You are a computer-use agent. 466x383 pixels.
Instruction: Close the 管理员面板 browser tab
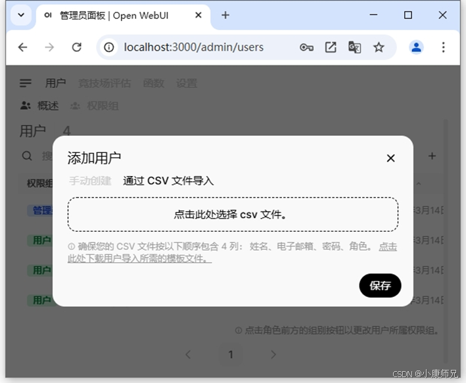click(198, 15)
